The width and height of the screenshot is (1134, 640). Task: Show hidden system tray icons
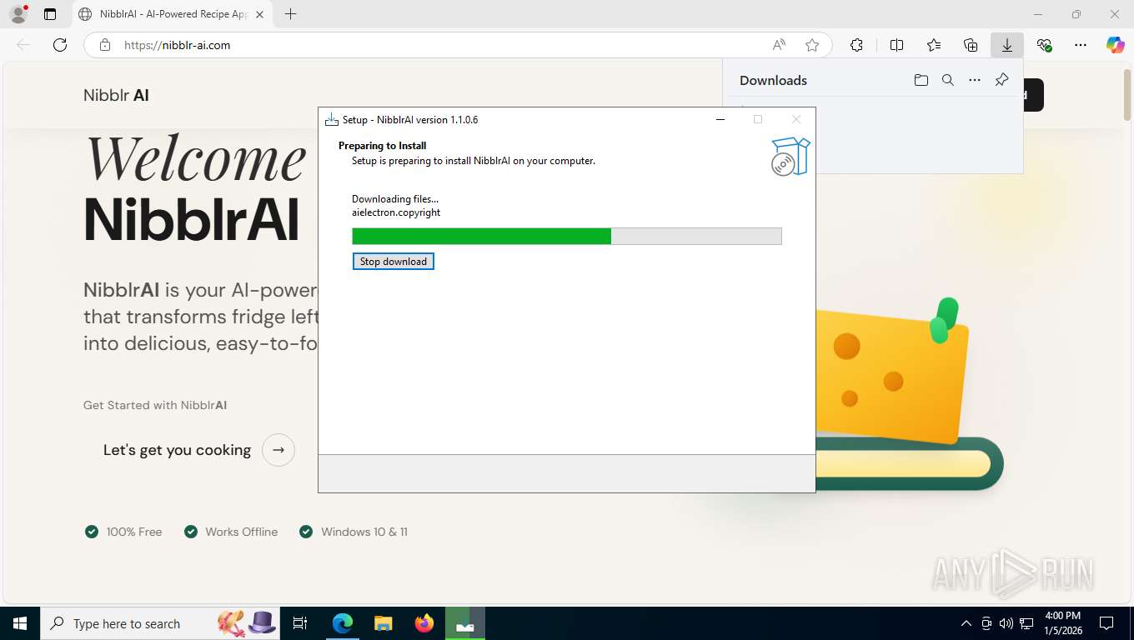pyautogui.click(x=966, y=623)
